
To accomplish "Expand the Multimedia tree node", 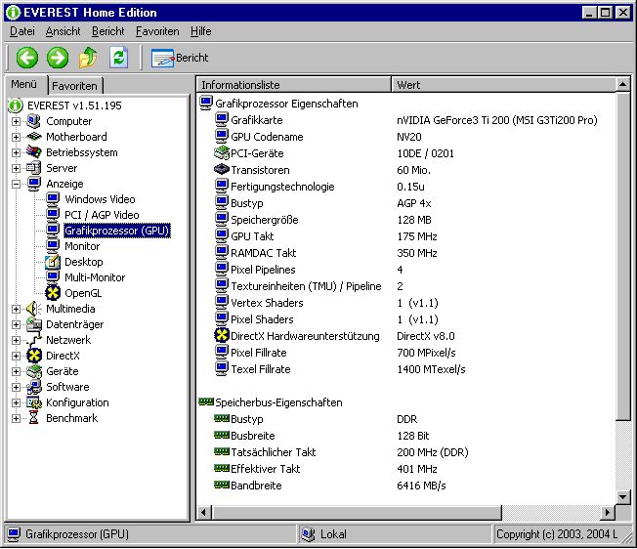I will click(x=16, y=309).
